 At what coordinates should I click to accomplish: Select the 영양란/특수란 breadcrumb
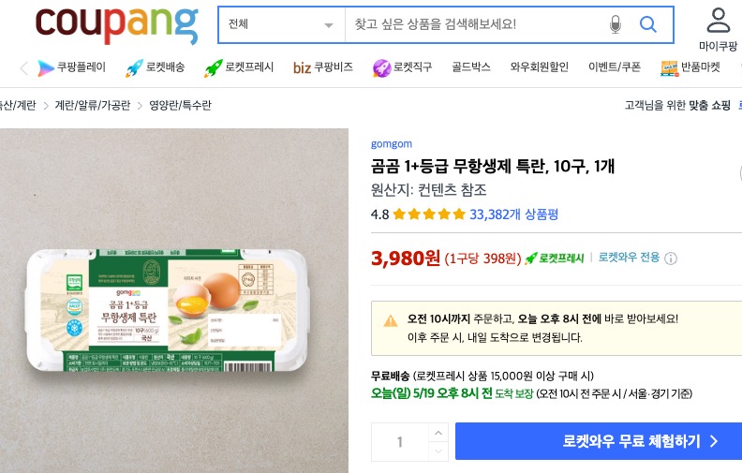pos(180,106)
